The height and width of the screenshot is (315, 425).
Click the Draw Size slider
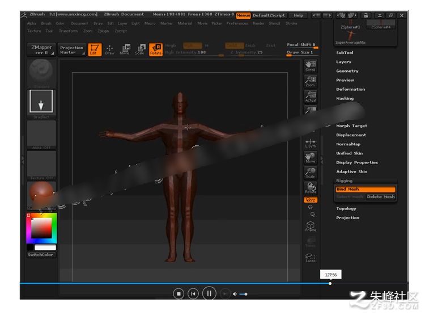(x=302, y=53)
